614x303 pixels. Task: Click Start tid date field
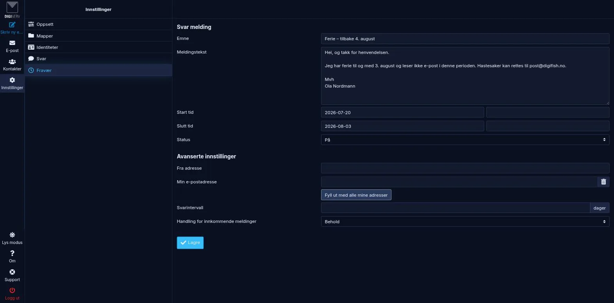point(402,112)
